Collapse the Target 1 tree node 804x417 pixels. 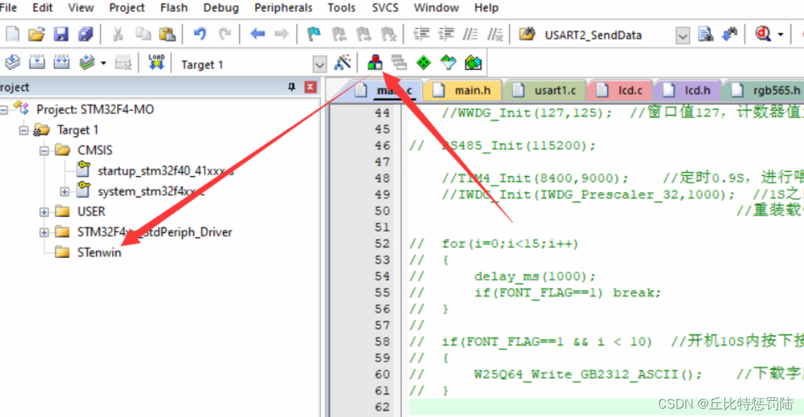[23, 130]
